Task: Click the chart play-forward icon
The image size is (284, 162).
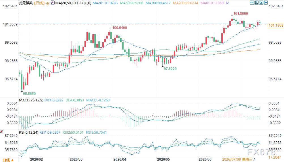Action: click(x=261, y=3)
